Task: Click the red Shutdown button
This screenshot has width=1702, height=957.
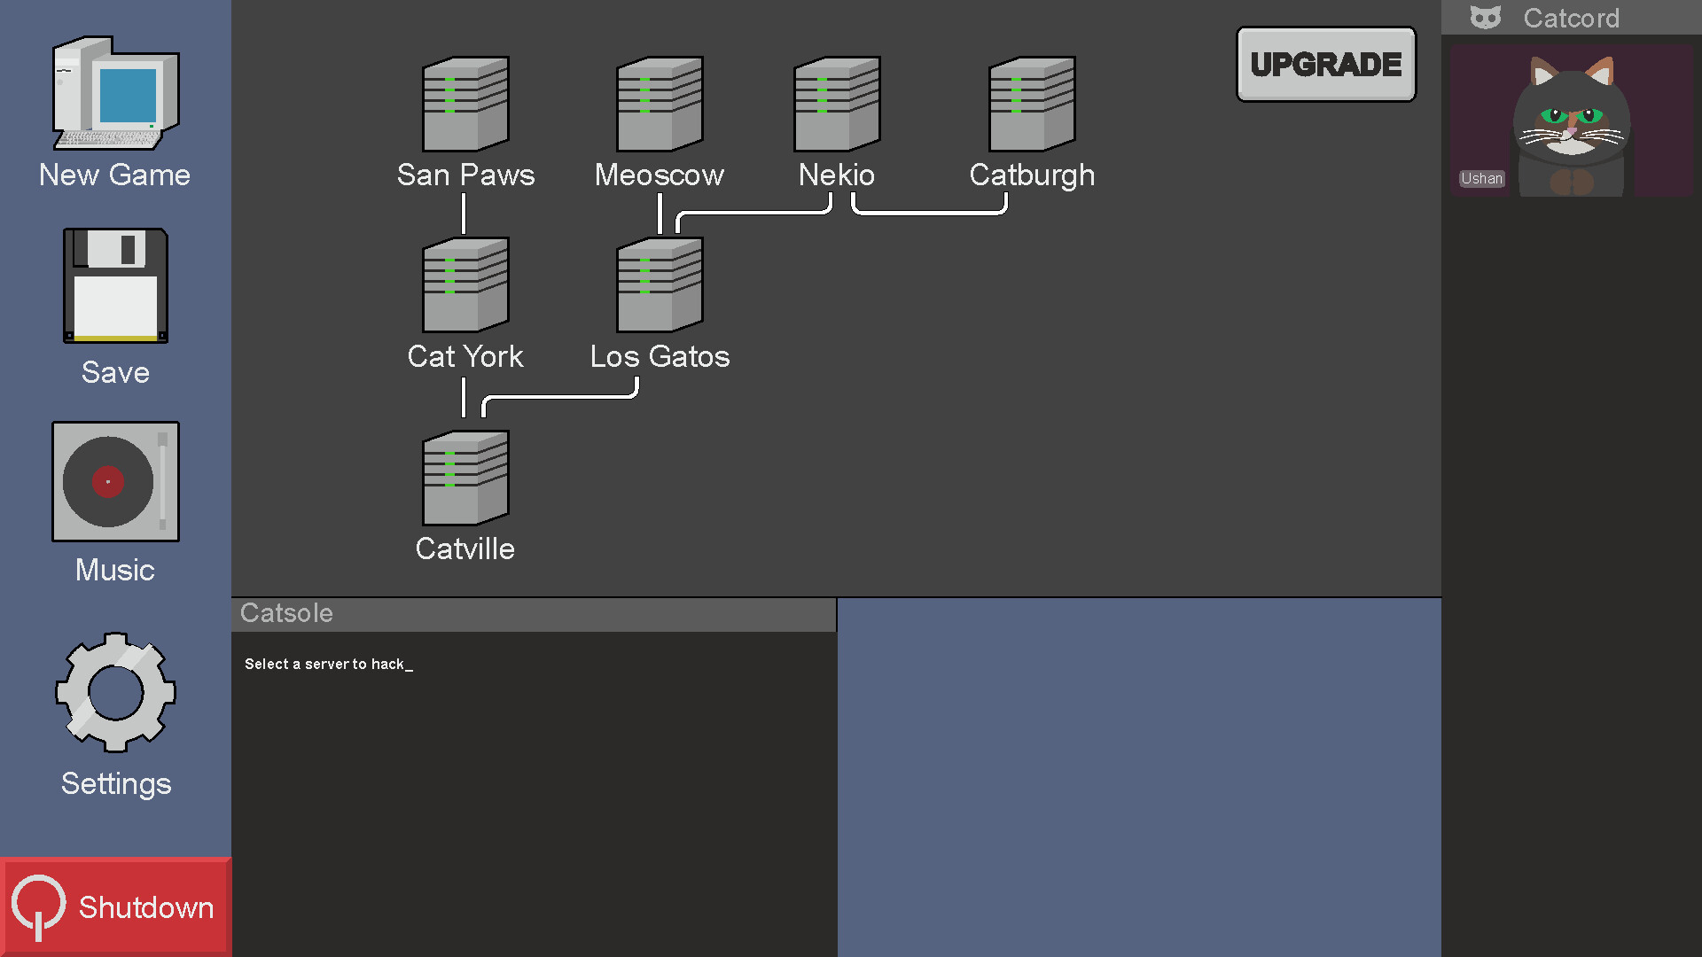Action: pos(115,907)
